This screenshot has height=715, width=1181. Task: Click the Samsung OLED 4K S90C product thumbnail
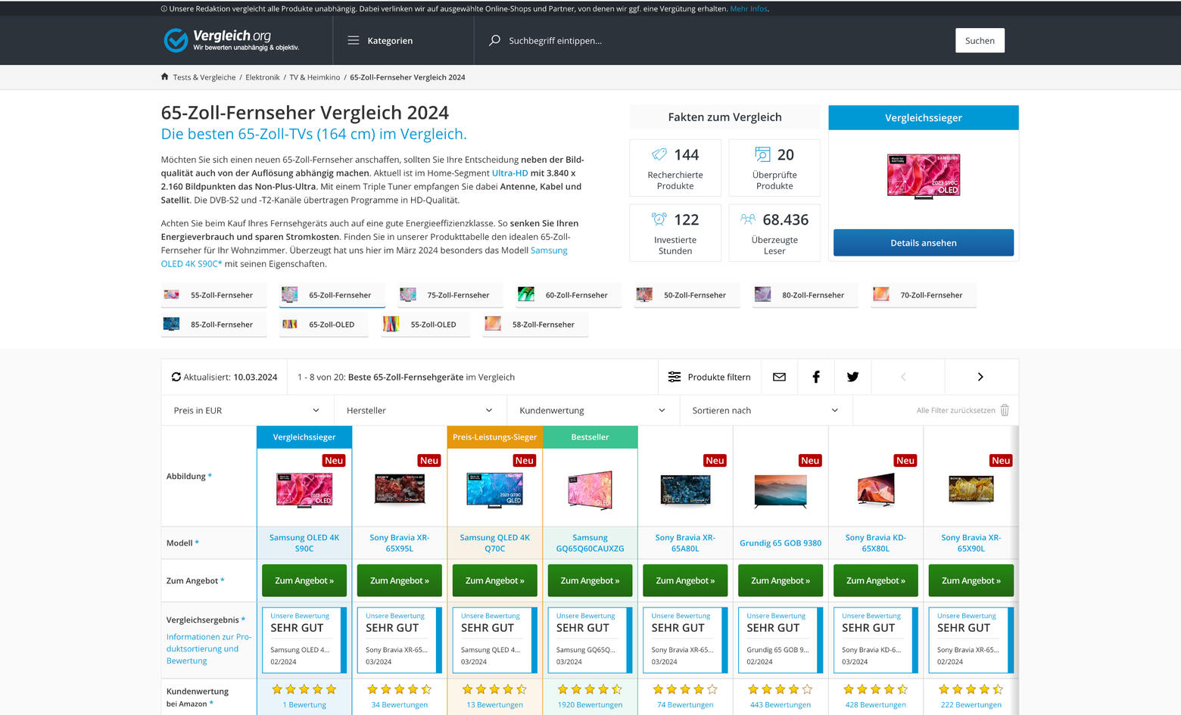pyautogui.click(x=304, y=489)
